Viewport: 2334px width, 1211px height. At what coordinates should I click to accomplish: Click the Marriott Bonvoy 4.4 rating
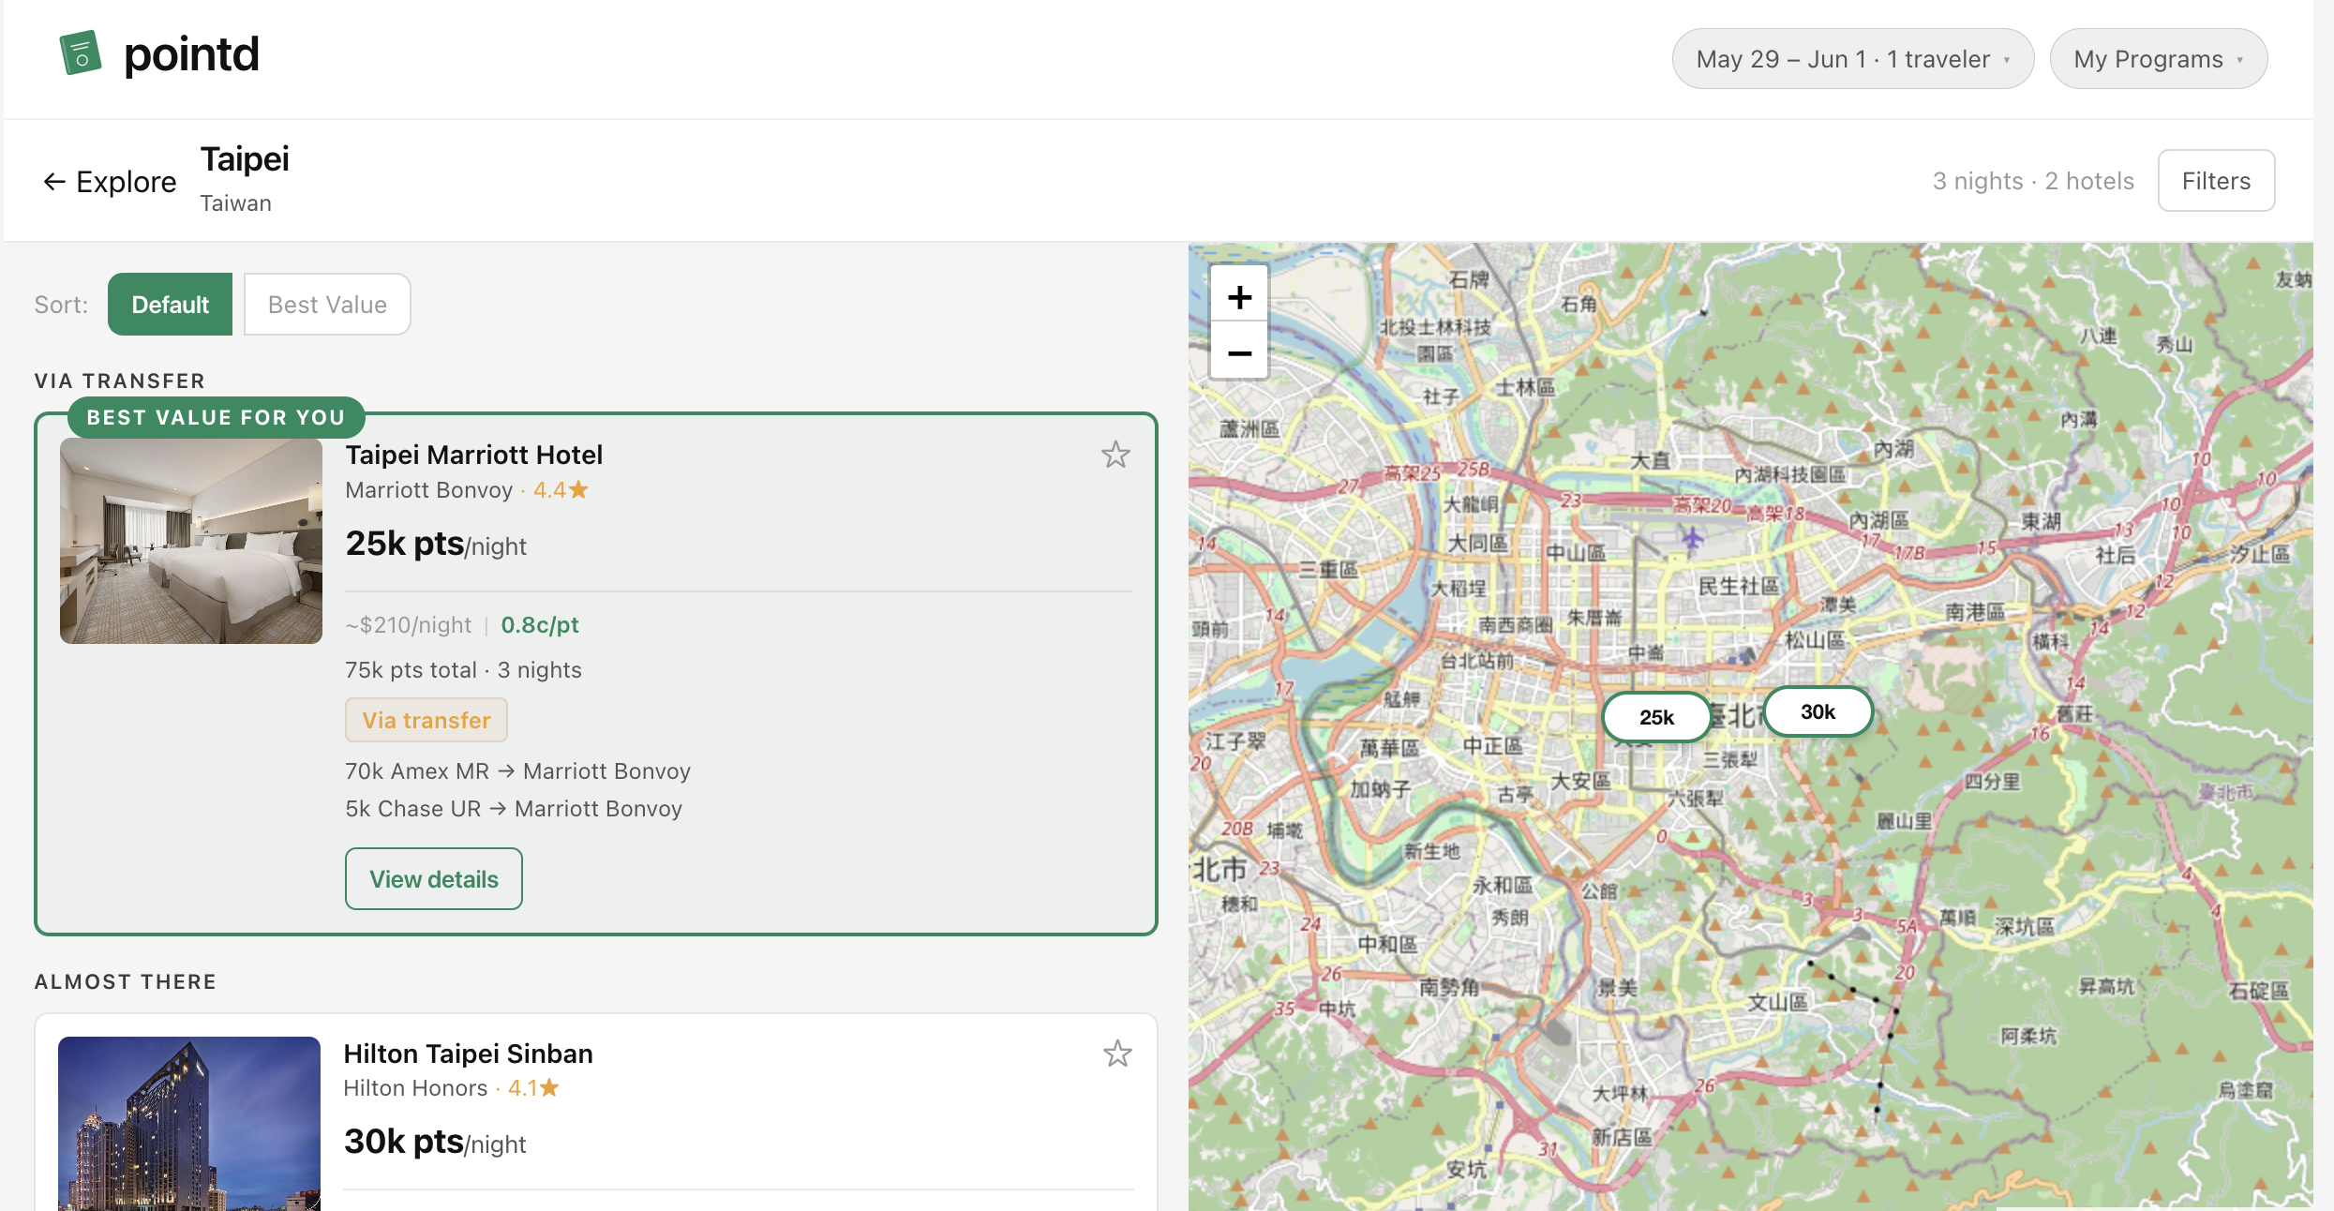point(467,490)
